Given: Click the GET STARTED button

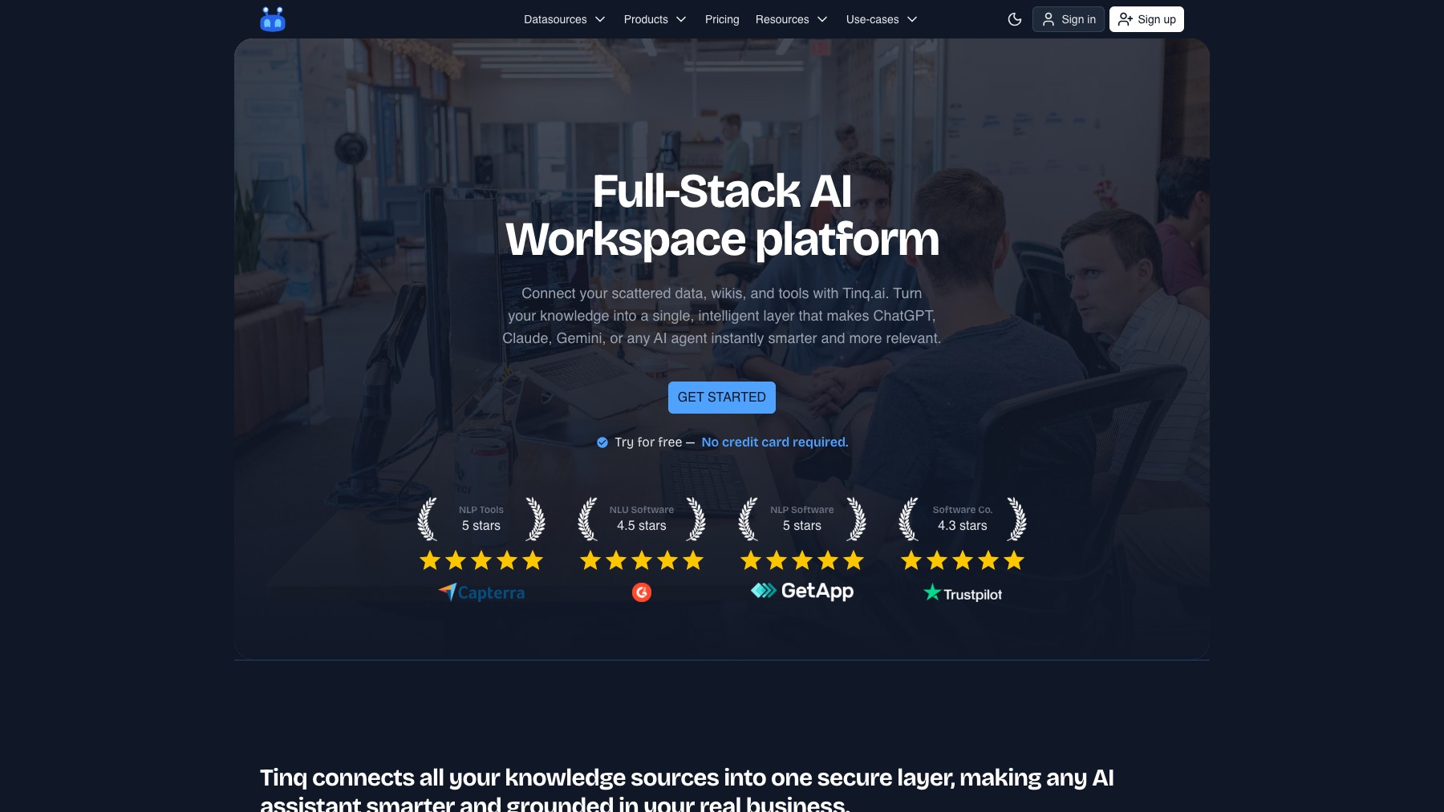Looking at the screenshot, I should (x=722, y=398).
